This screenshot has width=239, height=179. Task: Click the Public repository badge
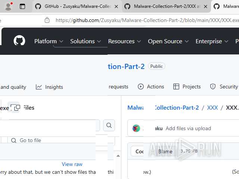pyautogui.click(x=156, y=66)
